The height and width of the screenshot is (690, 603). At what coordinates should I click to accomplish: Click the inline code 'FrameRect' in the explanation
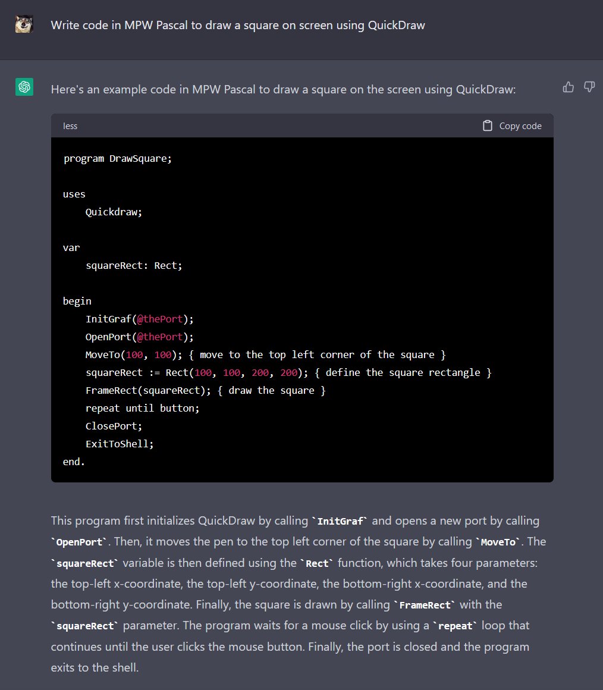pos(425,606)
